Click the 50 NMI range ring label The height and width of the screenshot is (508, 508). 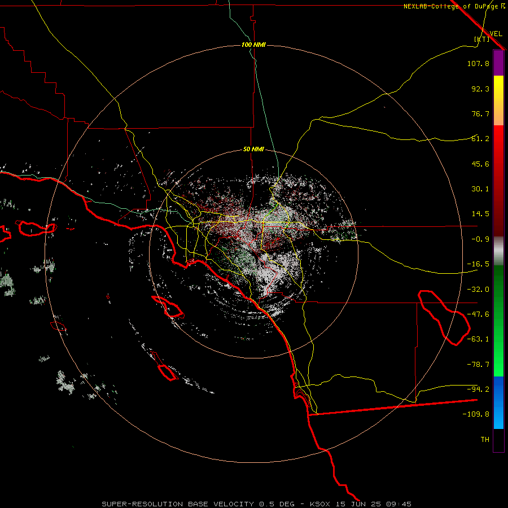[x=253, y=150]
